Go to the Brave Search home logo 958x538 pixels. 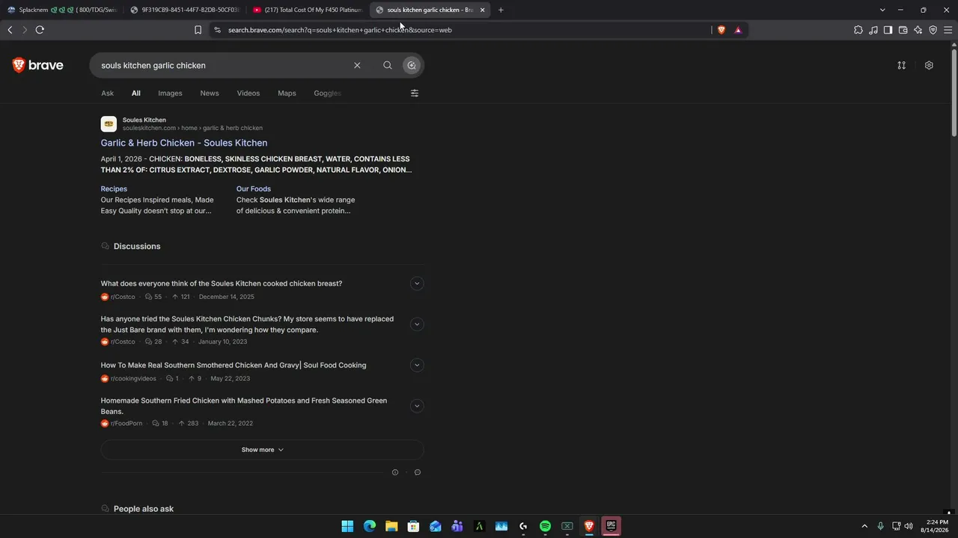38,65
